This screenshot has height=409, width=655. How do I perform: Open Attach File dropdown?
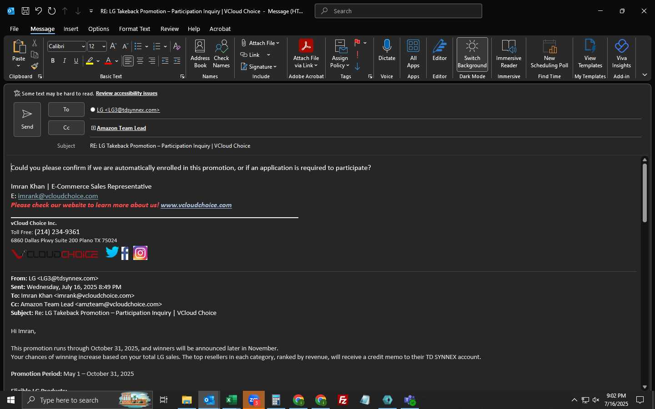(260, 43)
